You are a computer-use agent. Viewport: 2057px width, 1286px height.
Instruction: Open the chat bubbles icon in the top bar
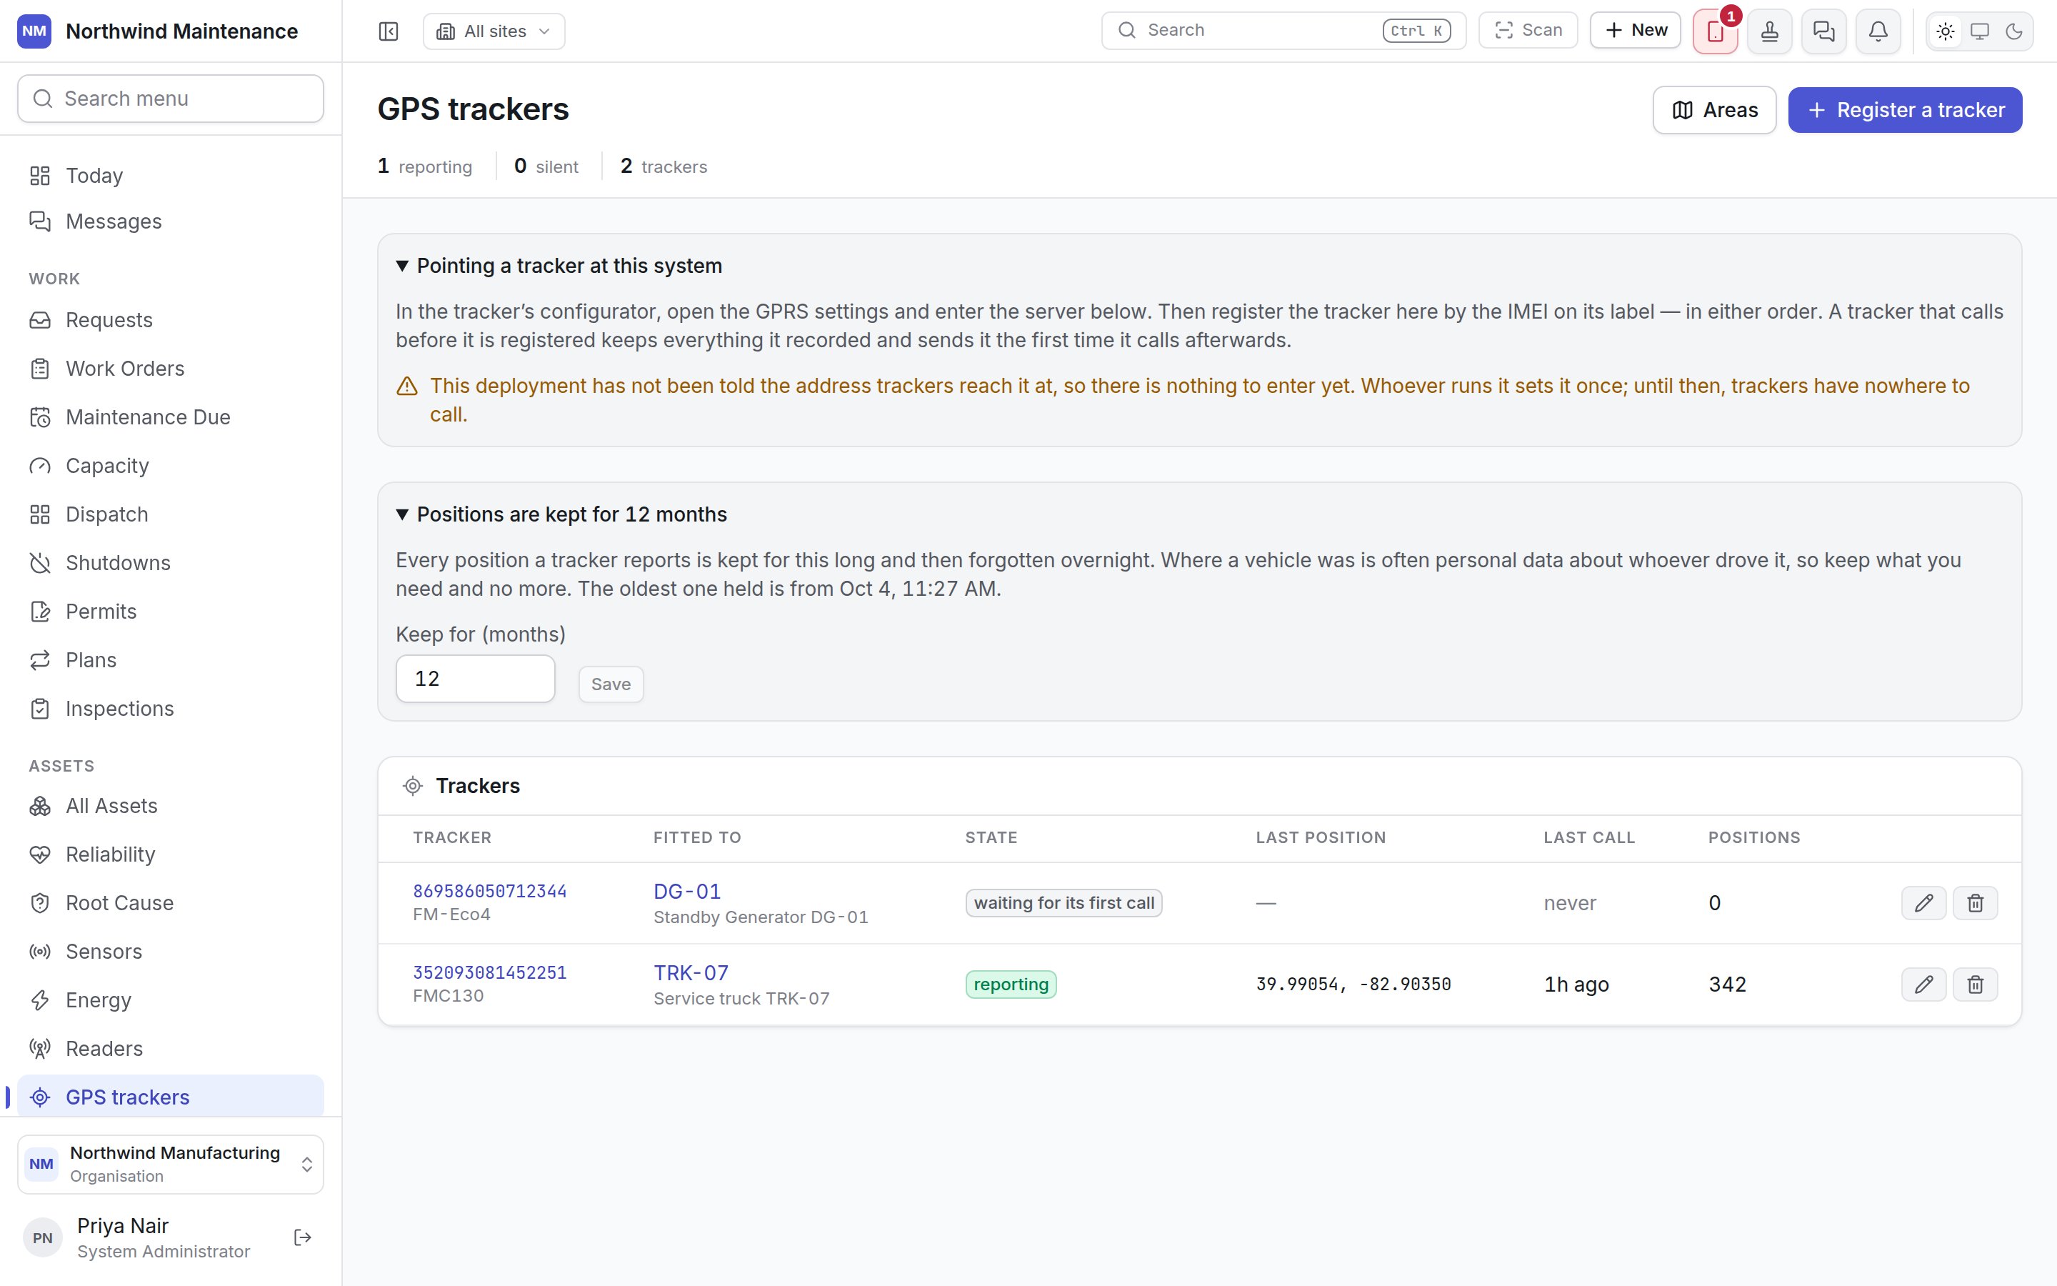coord(1824,31)
